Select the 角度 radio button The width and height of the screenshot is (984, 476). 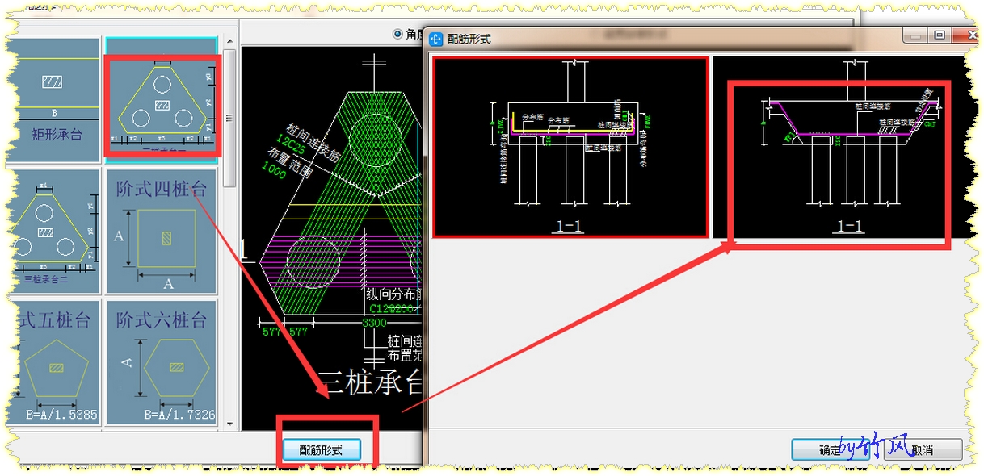397,34
